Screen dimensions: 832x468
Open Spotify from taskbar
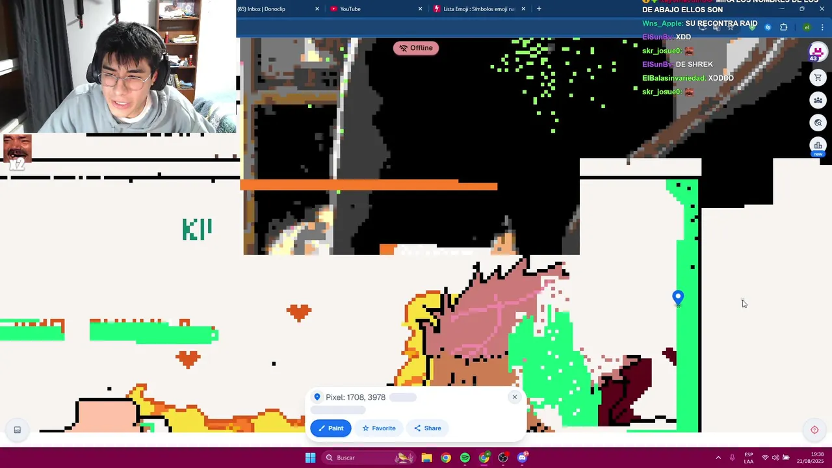[x=465, y=458]
